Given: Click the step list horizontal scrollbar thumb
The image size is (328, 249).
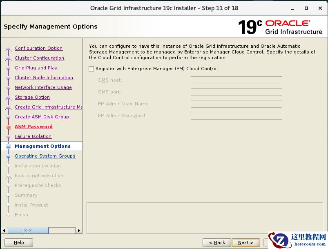Looking at the screenshot, I should tap(28, 231).
